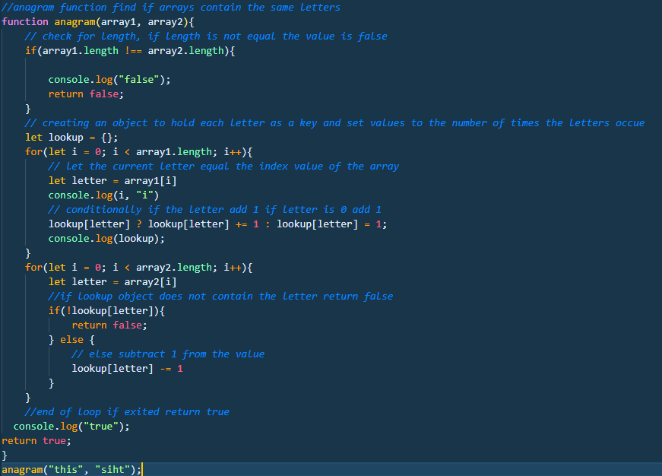Click the "this" string in the anagram call

(x=66, y=469)
